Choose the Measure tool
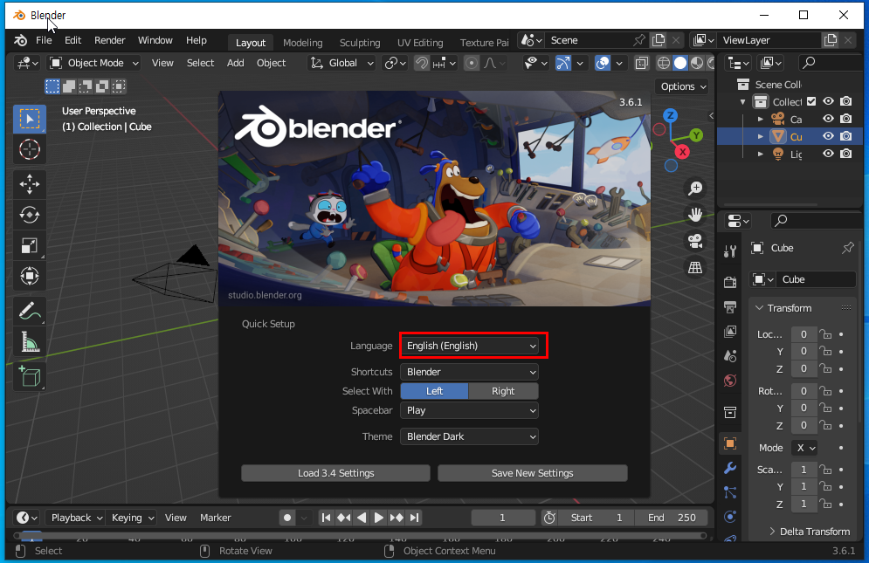Viewport: 869px width, 563px height. pos(30,341)
